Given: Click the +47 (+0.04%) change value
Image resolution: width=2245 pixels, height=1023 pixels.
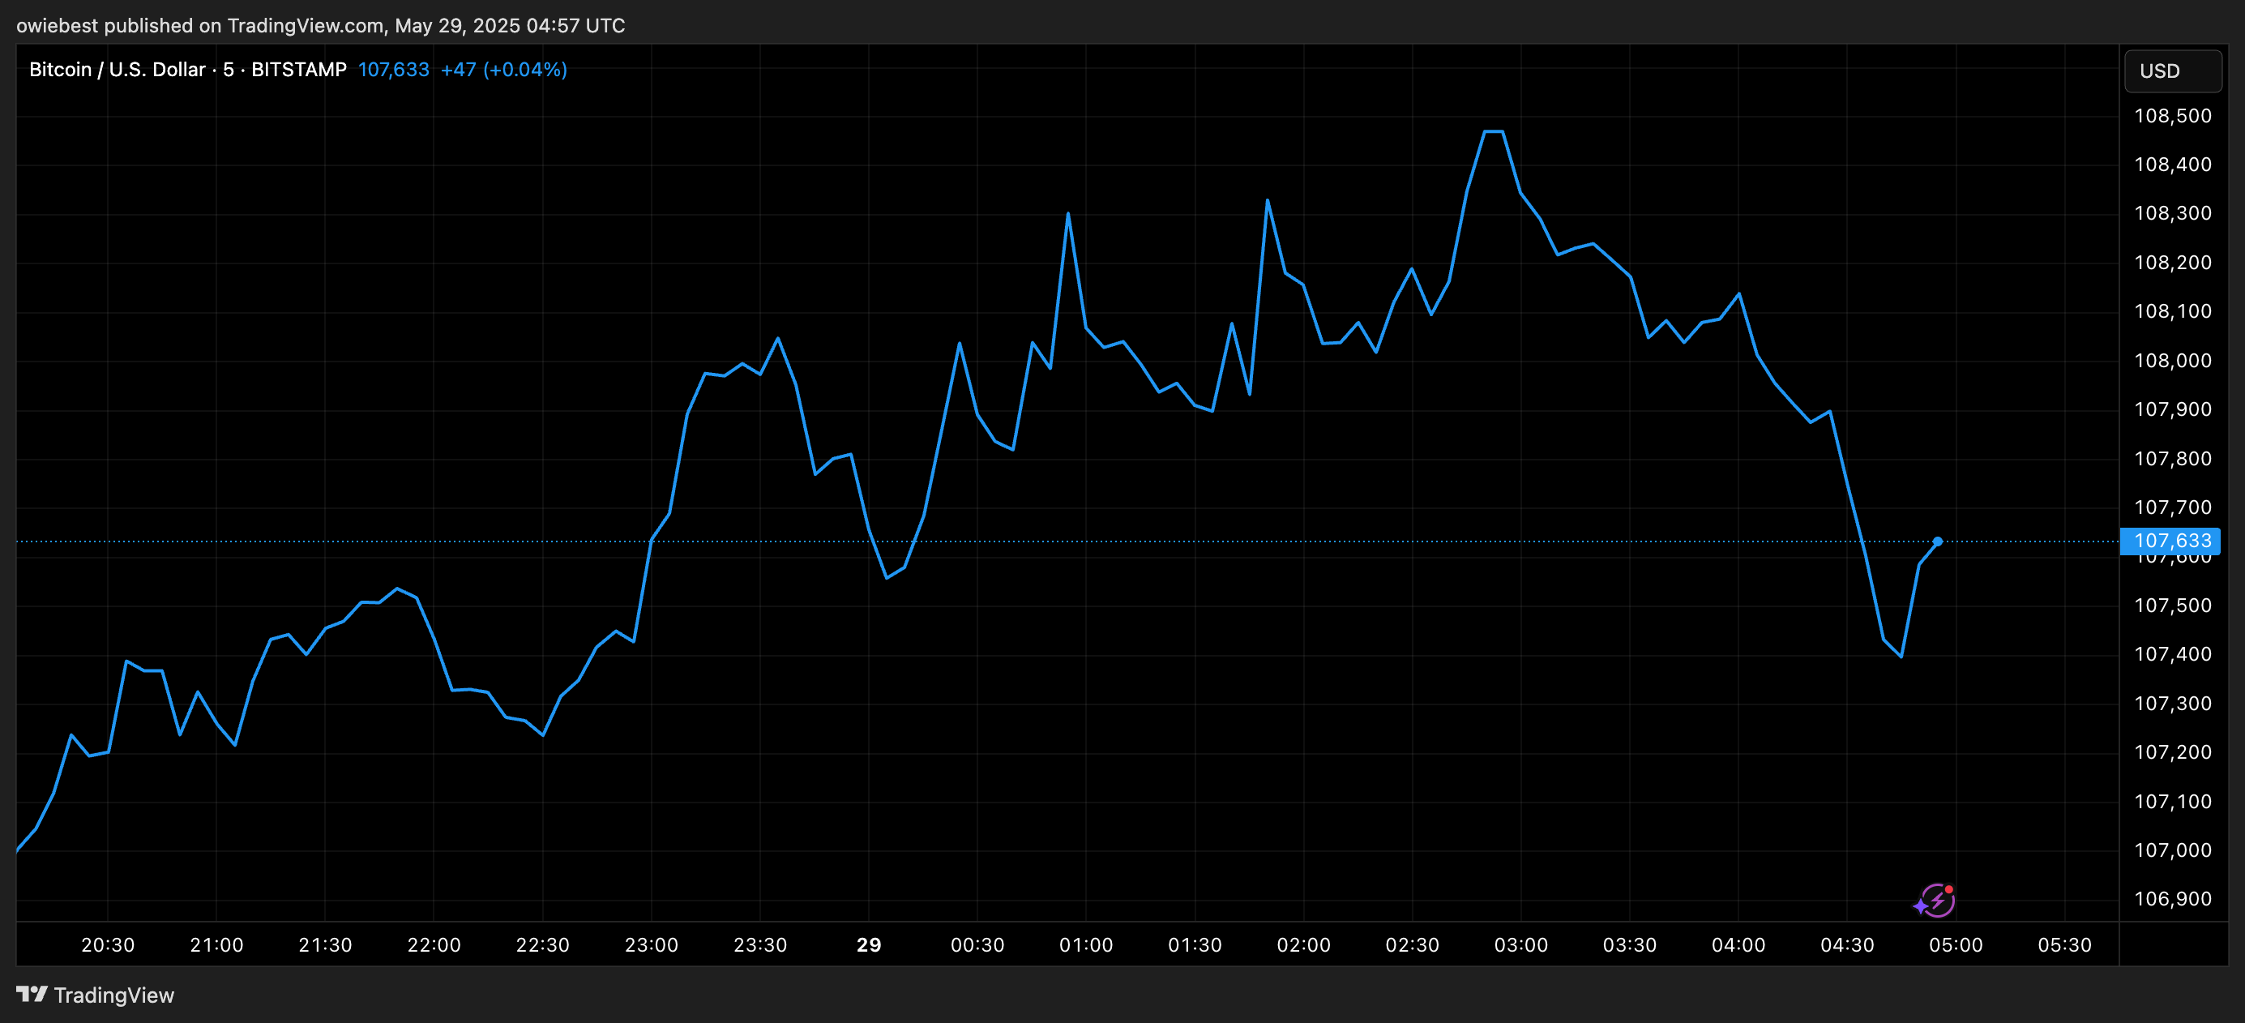Looking at the screenshot, I should (504, 70).
